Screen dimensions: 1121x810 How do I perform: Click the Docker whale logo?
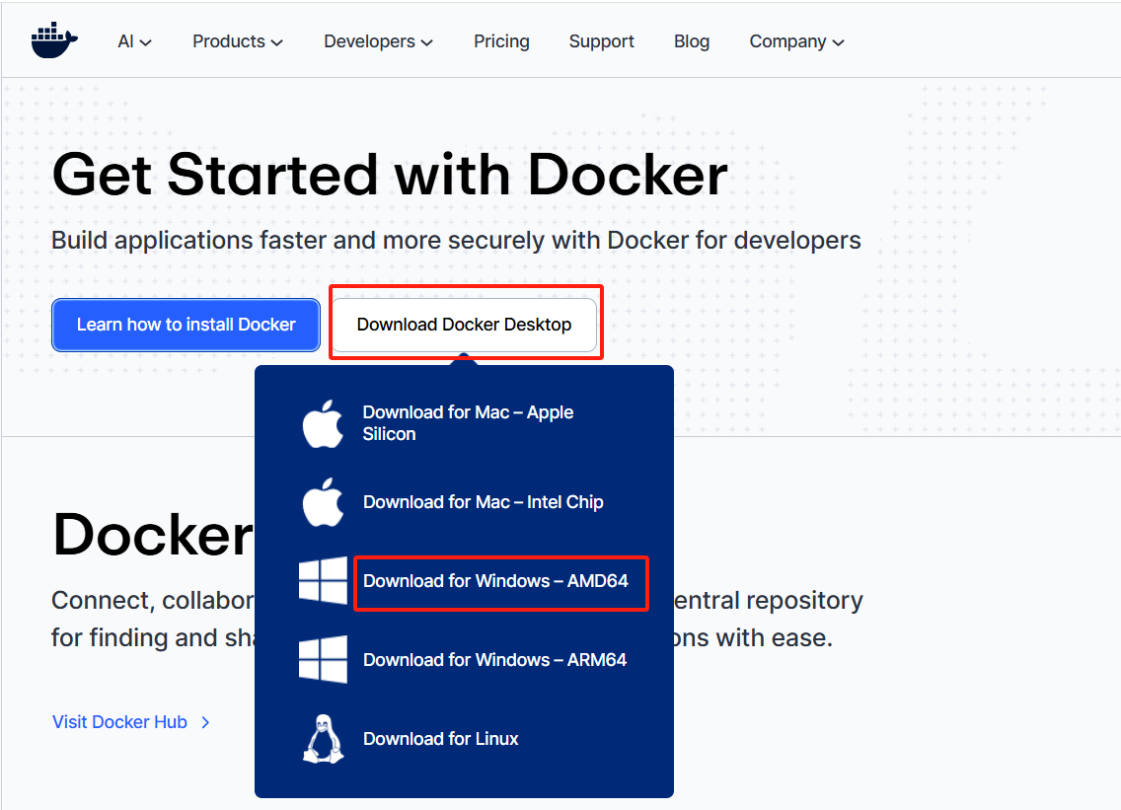54,40
